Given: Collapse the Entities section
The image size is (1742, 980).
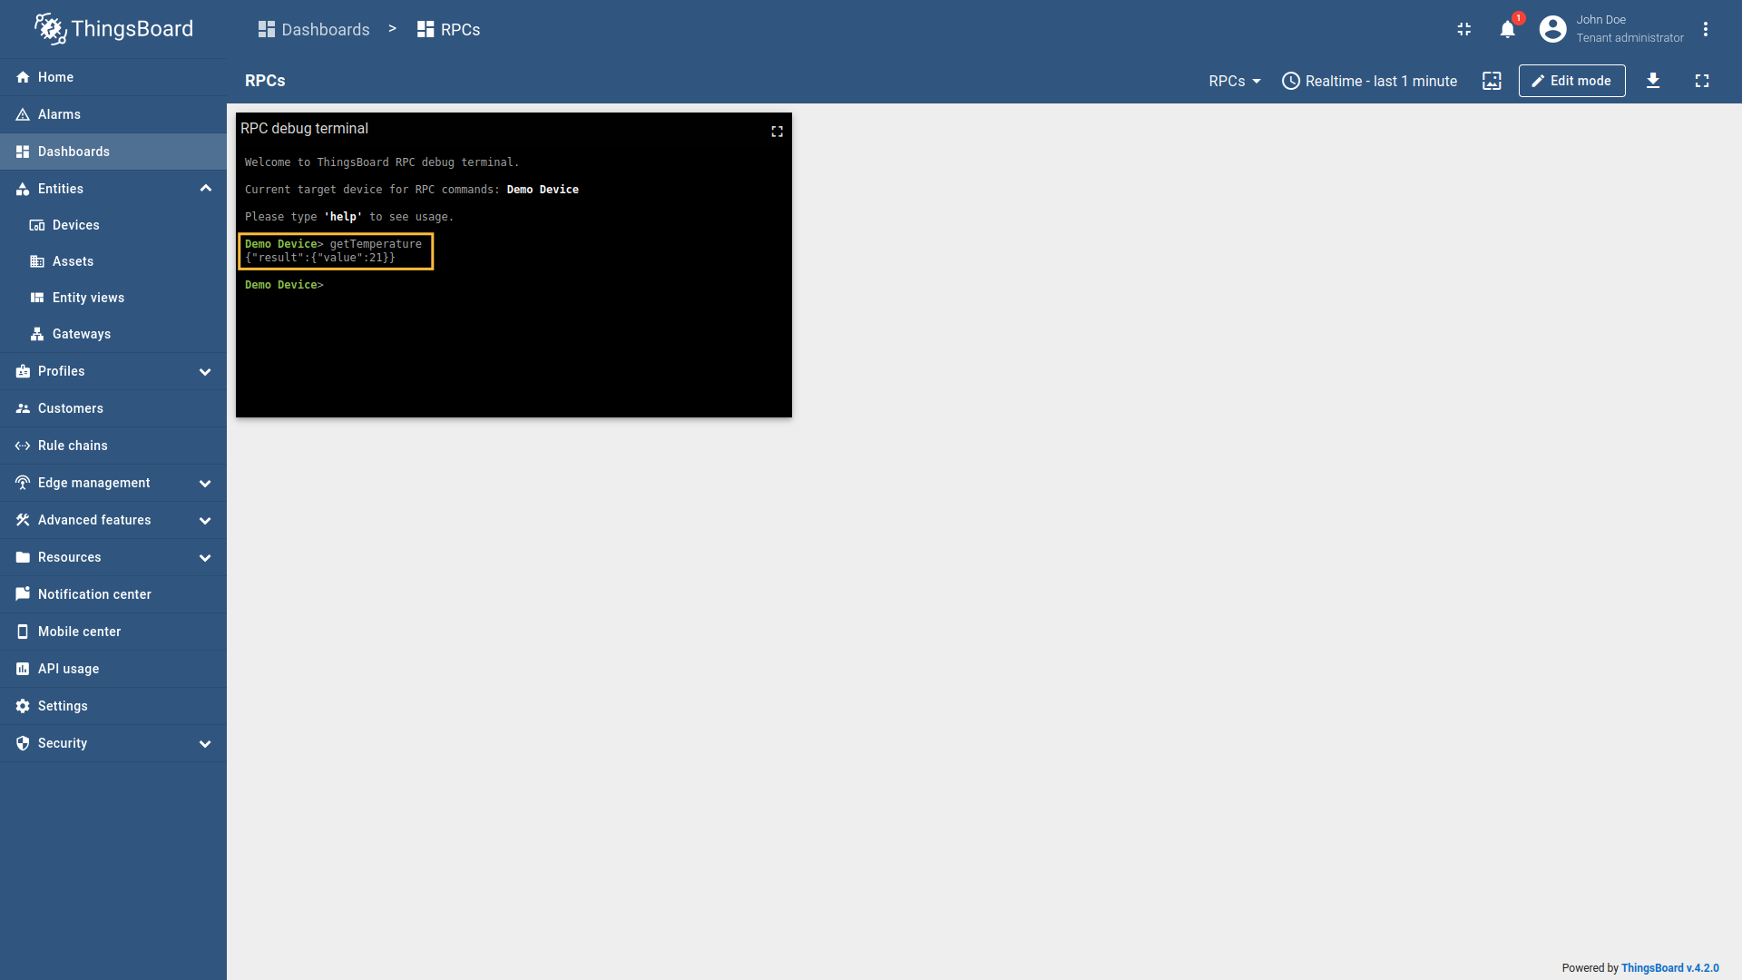Looking at the screenshot, I should coord(205,189).
